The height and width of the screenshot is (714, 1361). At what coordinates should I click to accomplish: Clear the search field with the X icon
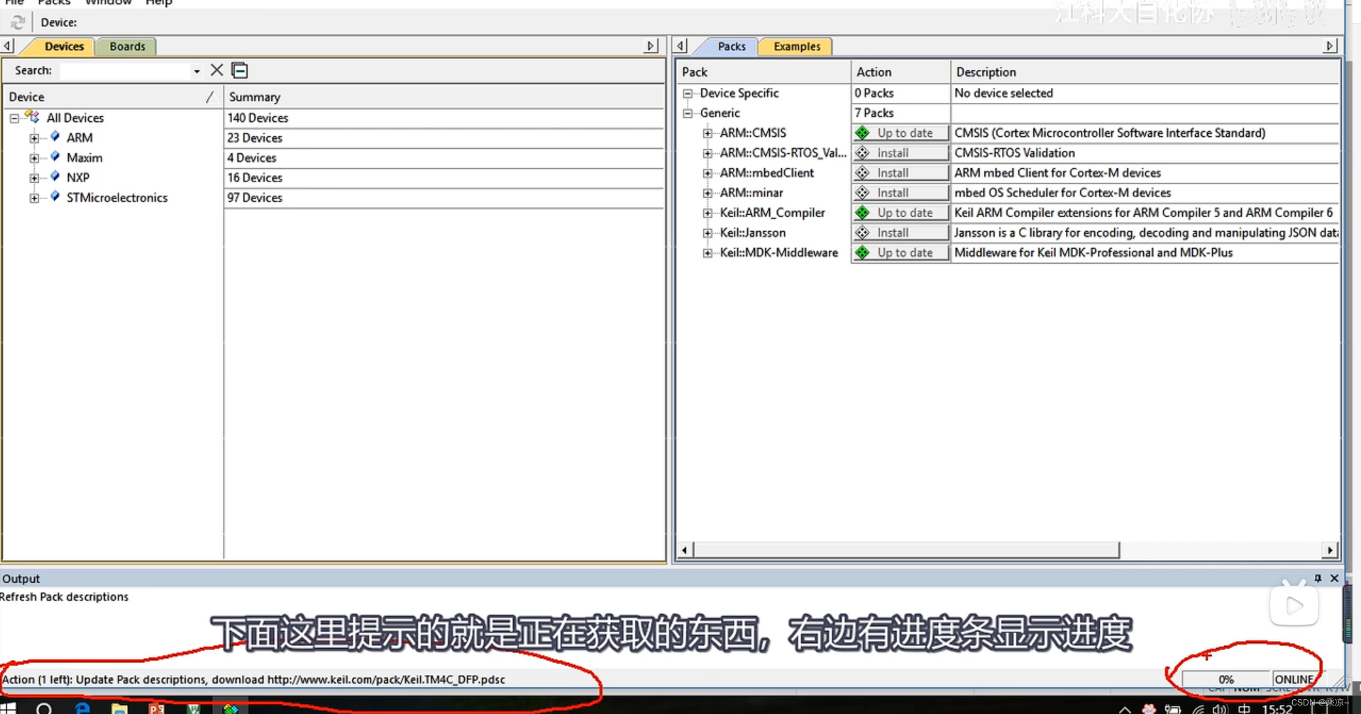216,70
